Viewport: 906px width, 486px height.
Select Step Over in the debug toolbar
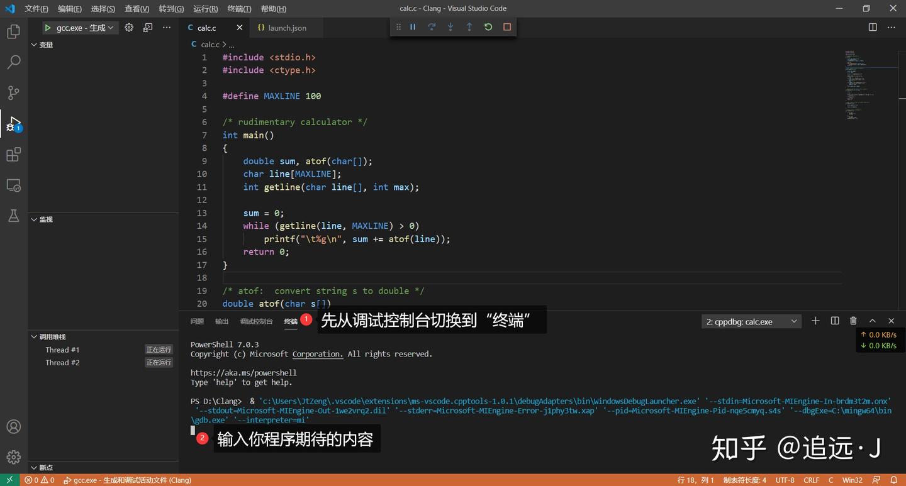(432, 27)
